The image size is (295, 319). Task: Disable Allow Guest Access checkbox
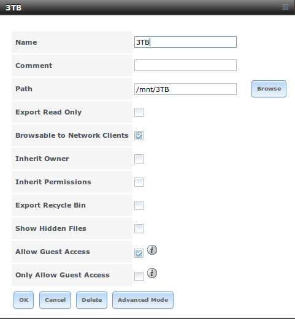[139, 253]
